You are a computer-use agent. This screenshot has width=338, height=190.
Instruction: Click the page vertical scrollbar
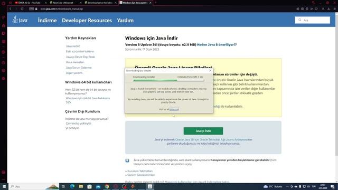tap(336, 86)
